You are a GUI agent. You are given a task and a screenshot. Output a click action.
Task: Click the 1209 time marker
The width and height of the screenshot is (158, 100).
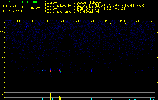coord(137,21)
